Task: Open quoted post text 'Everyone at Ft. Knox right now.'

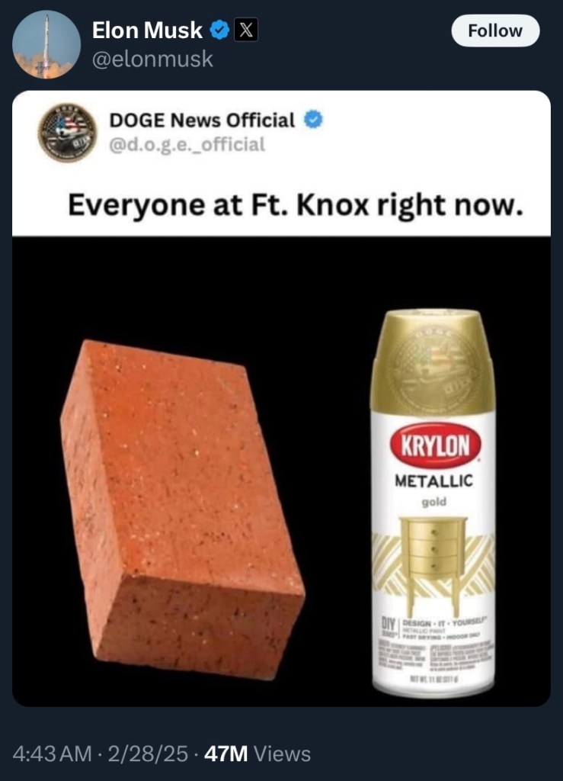Action: [x=296, y=204]
